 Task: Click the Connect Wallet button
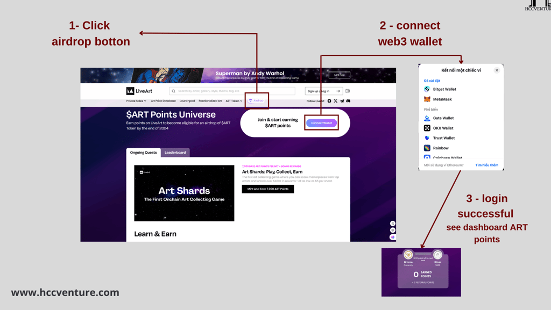322,123
